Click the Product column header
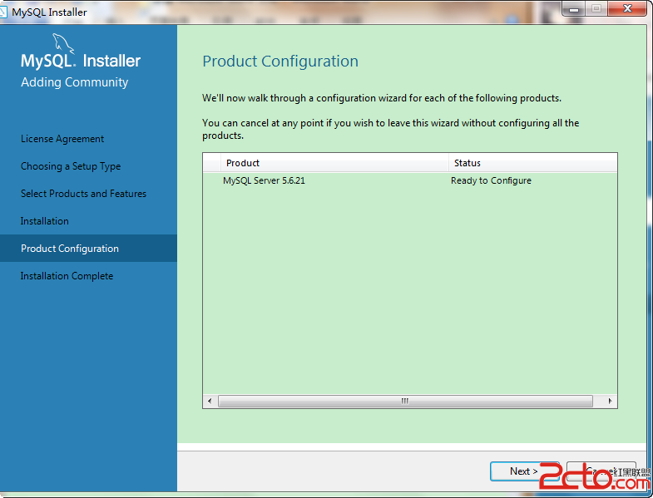The width and height of the screenshot is (653, 498). [x=334, y=163]
